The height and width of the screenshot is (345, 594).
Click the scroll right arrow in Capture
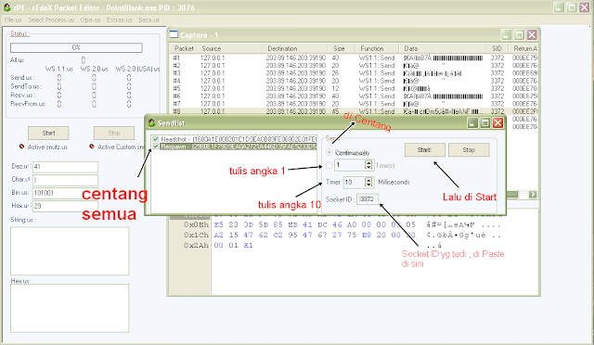coord(533,194)
